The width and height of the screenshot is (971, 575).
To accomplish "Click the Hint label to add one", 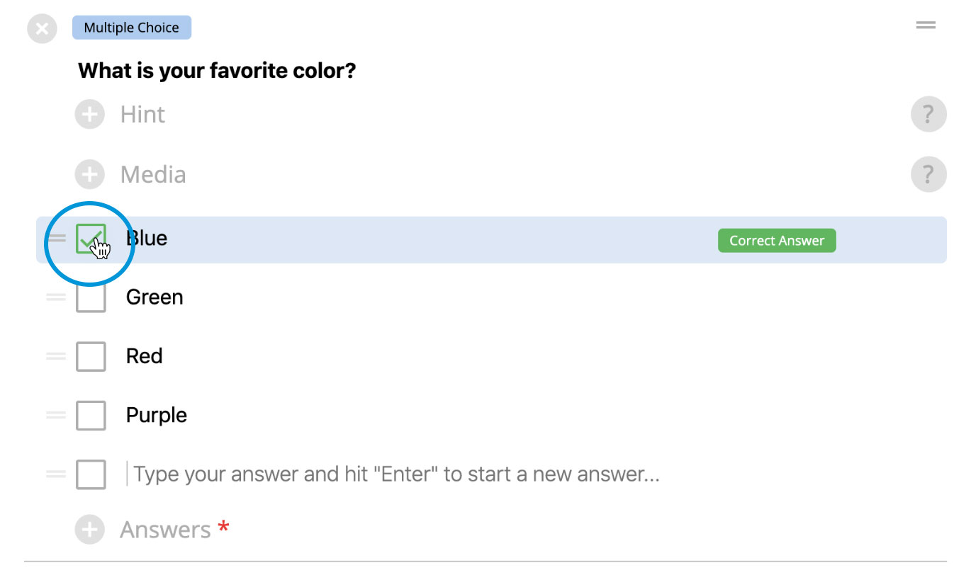I will (142, 115).
